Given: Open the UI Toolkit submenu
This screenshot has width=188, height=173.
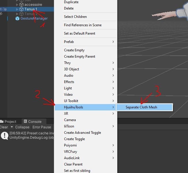Looking at the screenshot, I should 86,101.
